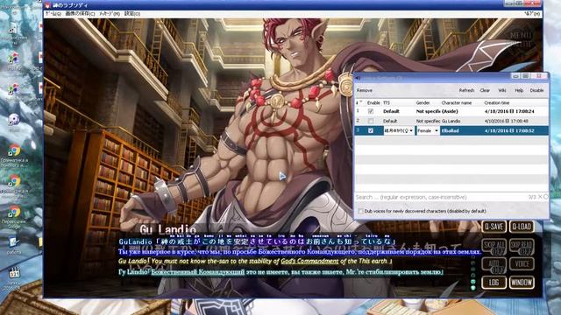Toggle Enable checkbox for the (Aside) row
Screen dimensions: 561x315
[371, 111]
